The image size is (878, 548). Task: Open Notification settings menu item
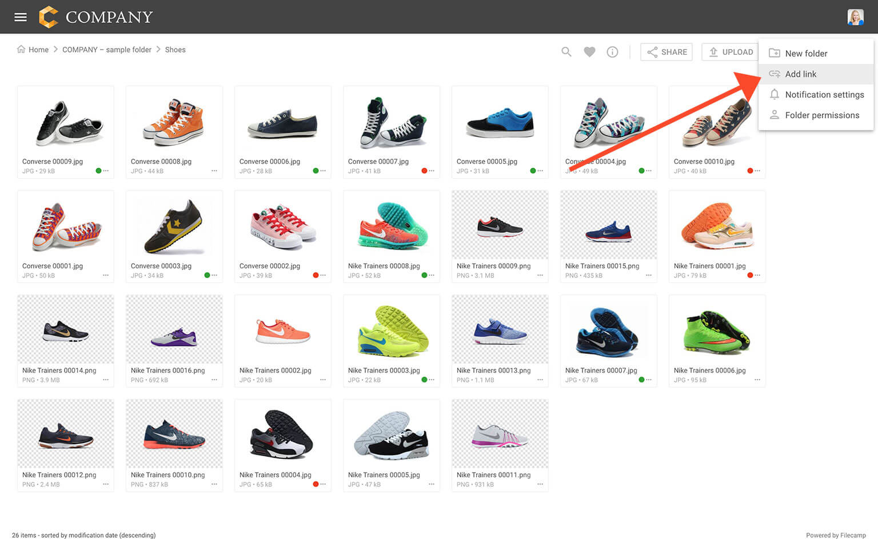pyautogui.click(x=816, y=94)
